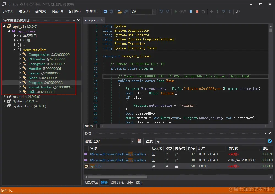Undo last edit toolbar icon

coord(161,12)
